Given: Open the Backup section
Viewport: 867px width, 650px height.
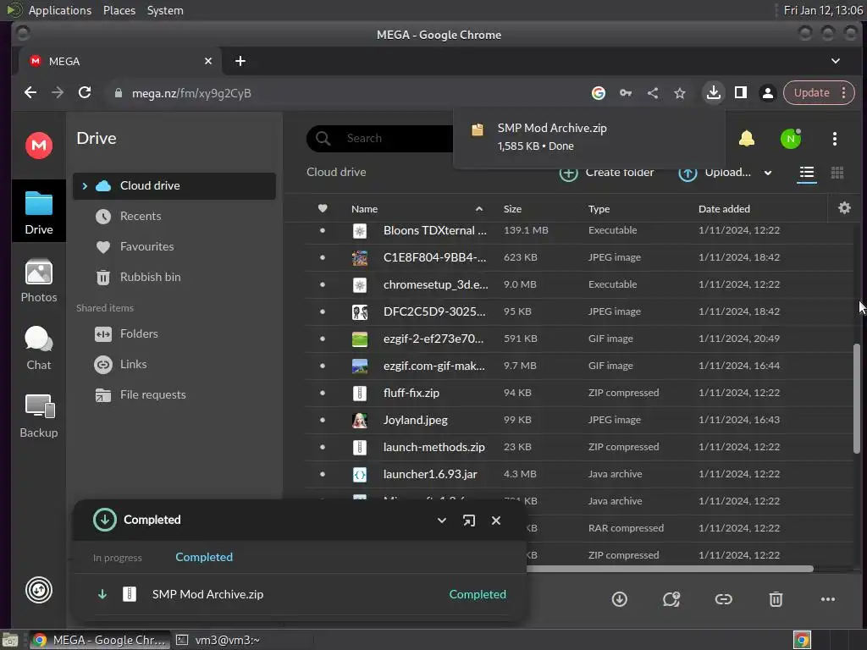Looking at the screenshot, I should pyautogui.click(x=39, y=416).
